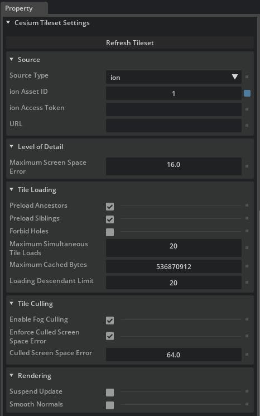Click the Smooth Normals label
This screenshot has width=260, height=416.
pyautogui.click(x=36, y=404)
